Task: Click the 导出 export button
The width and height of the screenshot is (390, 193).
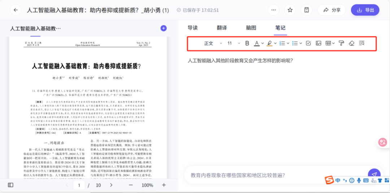Action: point(365,10)
